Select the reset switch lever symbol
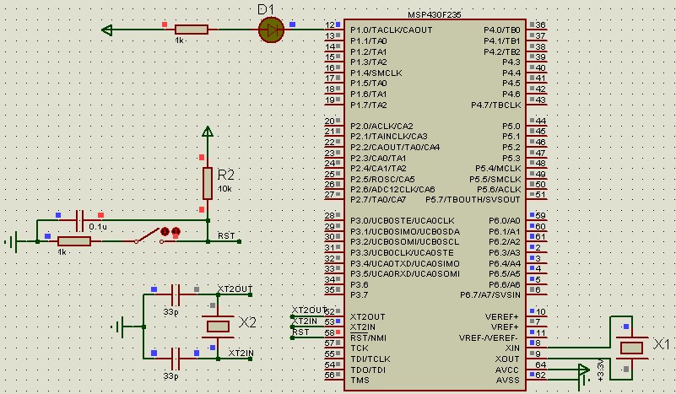The width and height of the screenshot is (676, 394). pos(149,237)
